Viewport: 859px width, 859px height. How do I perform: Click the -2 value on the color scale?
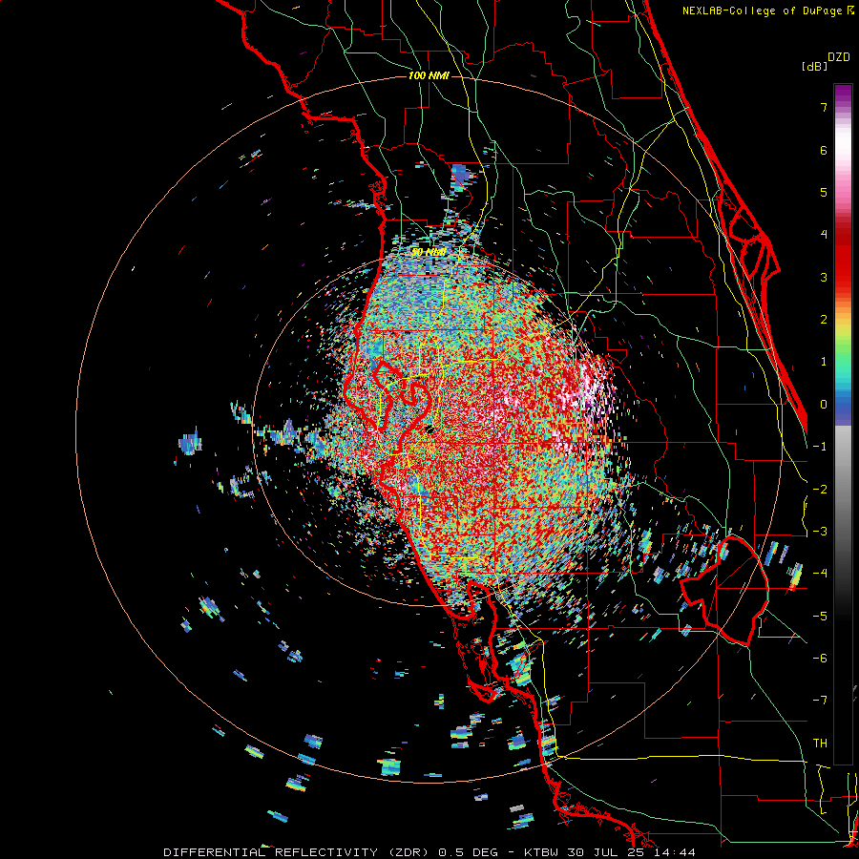coord(820,490)
